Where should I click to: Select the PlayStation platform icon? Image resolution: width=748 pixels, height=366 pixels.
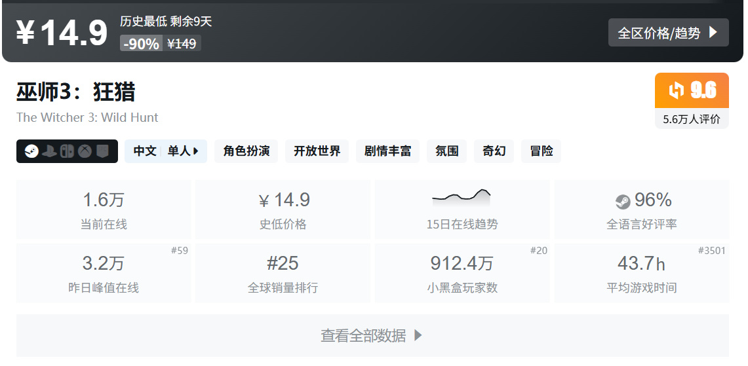point(49,151)
